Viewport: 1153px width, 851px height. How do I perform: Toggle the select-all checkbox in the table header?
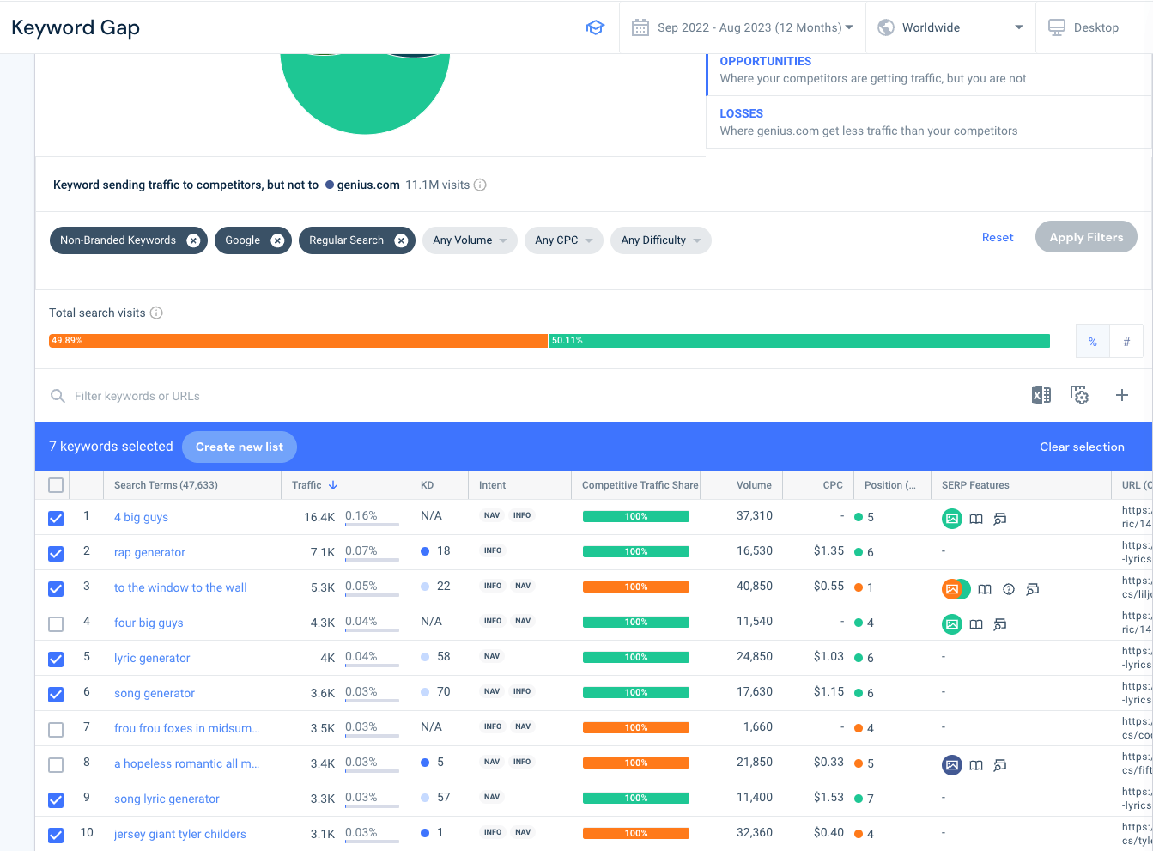click(55, 484)
